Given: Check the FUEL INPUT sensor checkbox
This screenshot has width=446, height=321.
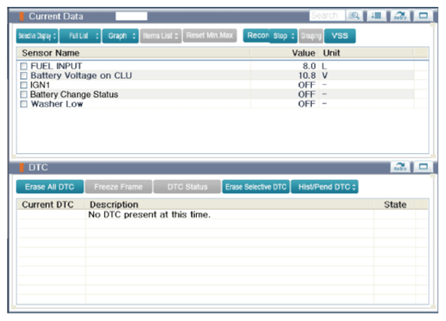Looking at the screenshot, I should click(x=24, y=66).
